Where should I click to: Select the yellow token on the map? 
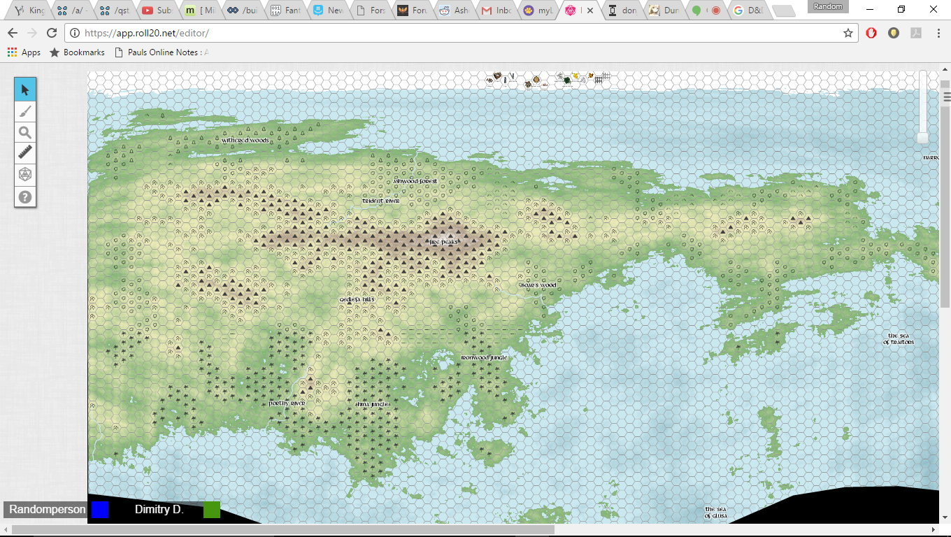click(x=575, y=76)
